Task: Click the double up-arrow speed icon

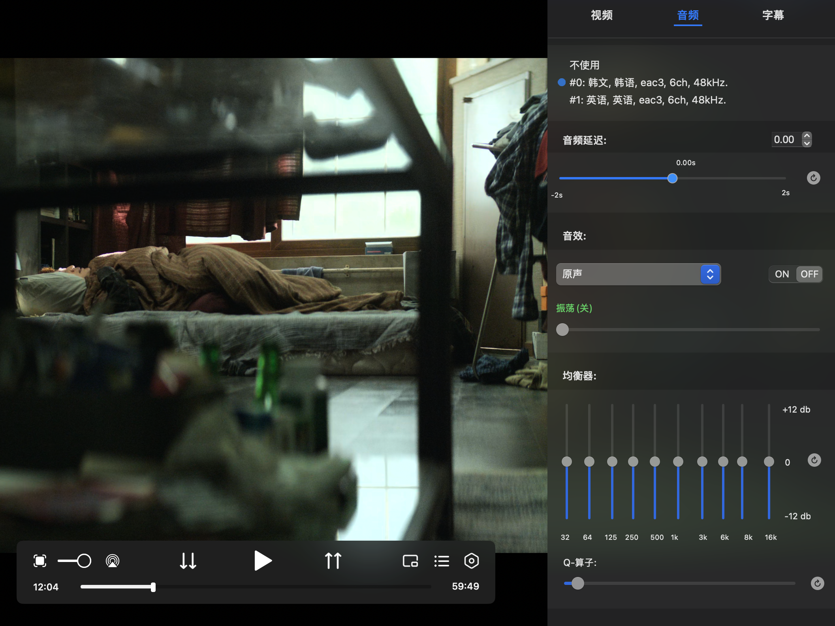Action: point(333,561)
